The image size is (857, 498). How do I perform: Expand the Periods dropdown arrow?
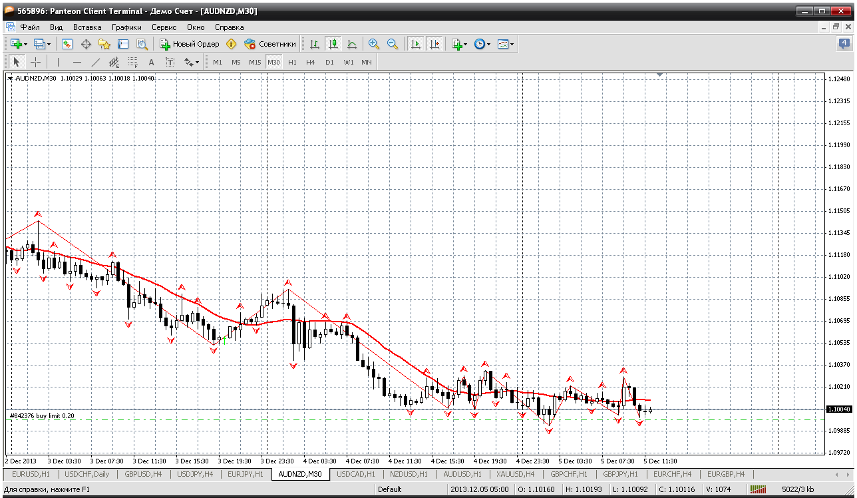(x=489, y=44)
